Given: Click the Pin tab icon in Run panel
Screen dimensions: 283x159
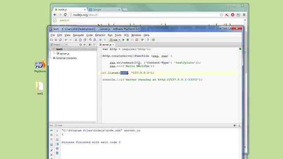Looking at the screenshot, I should tap(51, 150).
